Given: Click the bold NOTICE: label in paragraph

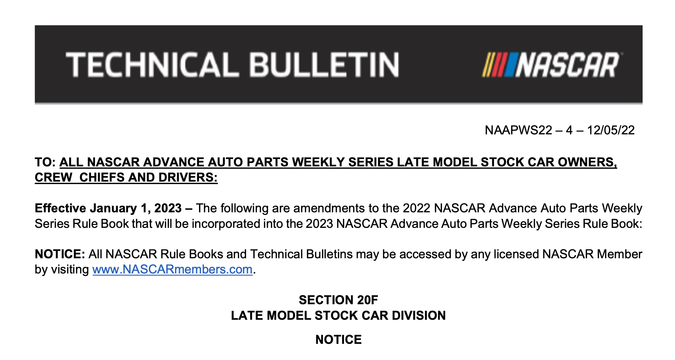Looking at the screenshot, I should tap(60, 254).
